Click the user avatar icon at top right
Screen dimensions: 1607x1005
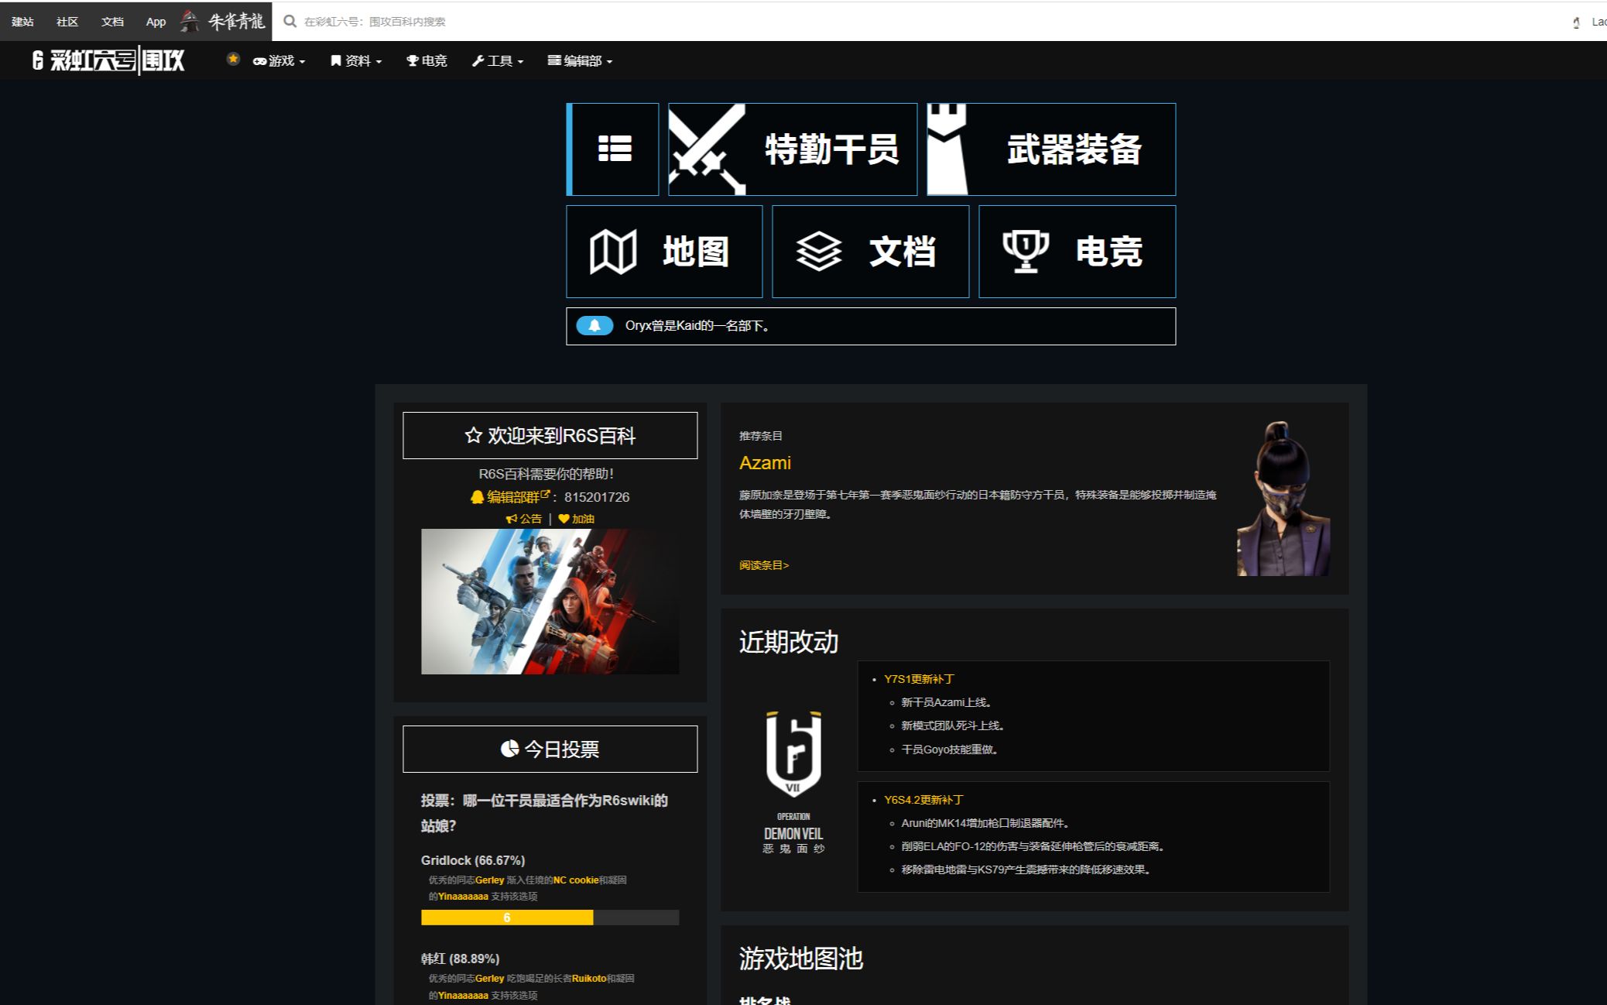1577,22
